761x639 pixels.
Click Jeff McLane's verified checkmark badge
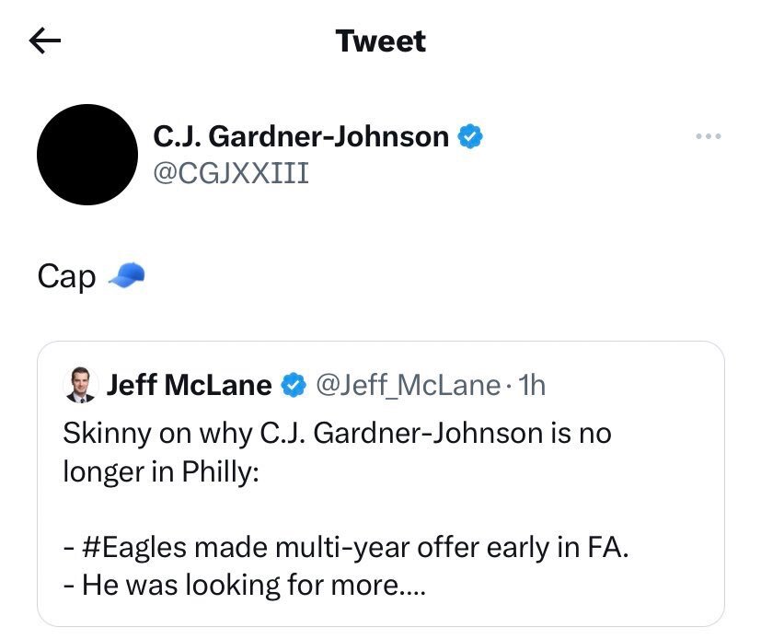point(294,385)
